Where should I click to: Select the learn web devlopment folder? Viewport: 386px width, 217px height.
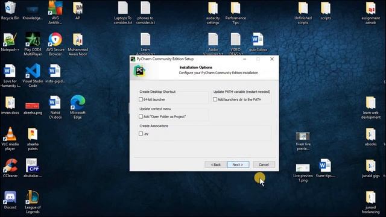pos(371,107)
